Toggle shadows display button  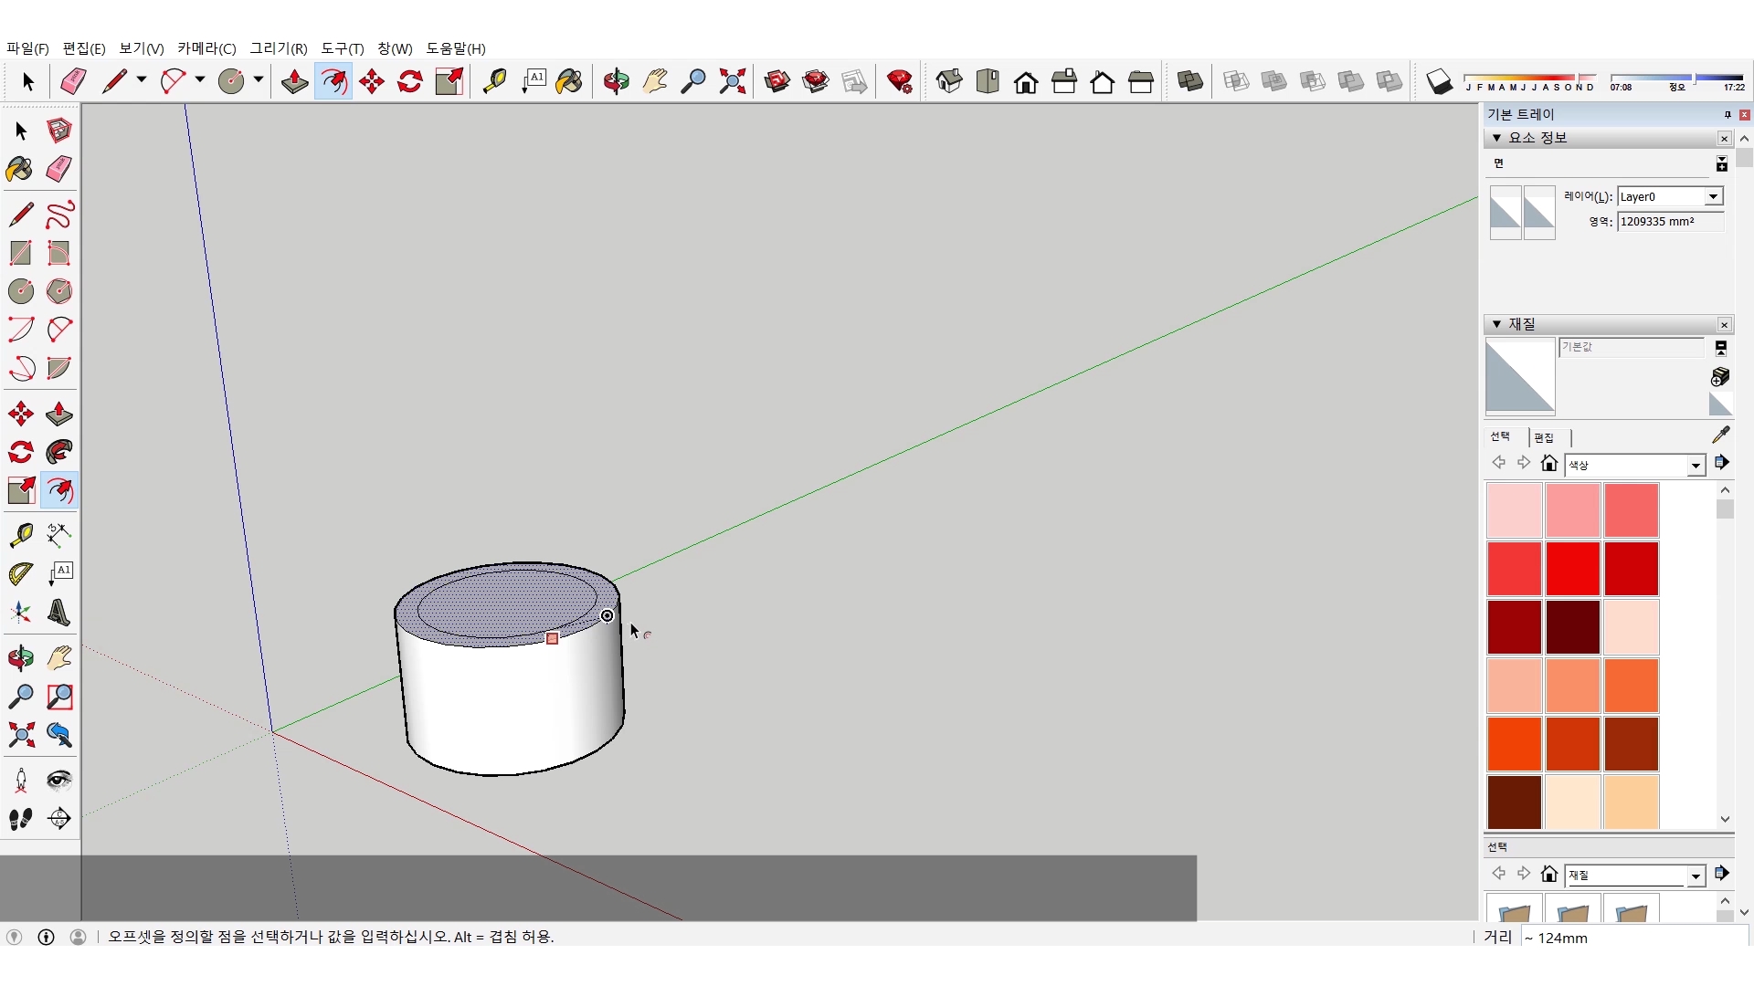pyautogui.click(x=1439, y=81)
